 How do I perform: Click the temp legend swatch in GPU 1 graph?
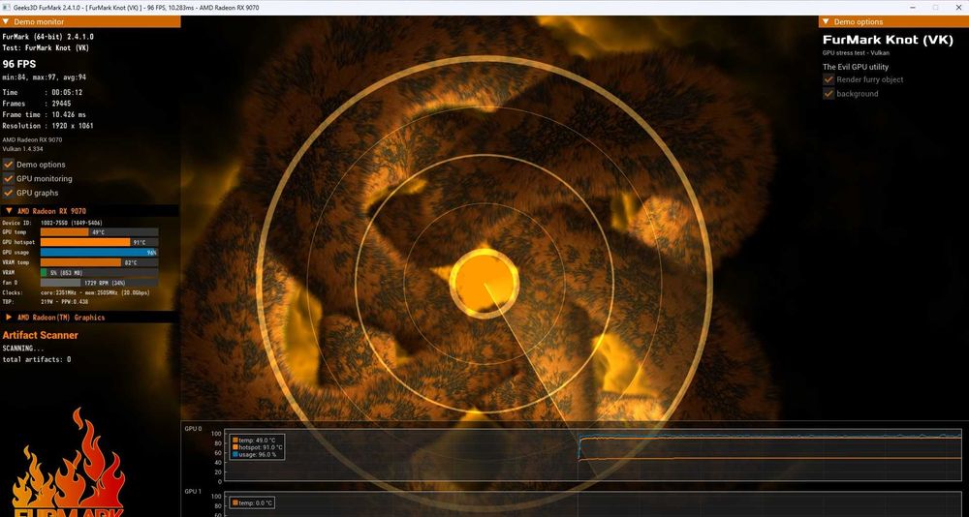click(234, 503)
